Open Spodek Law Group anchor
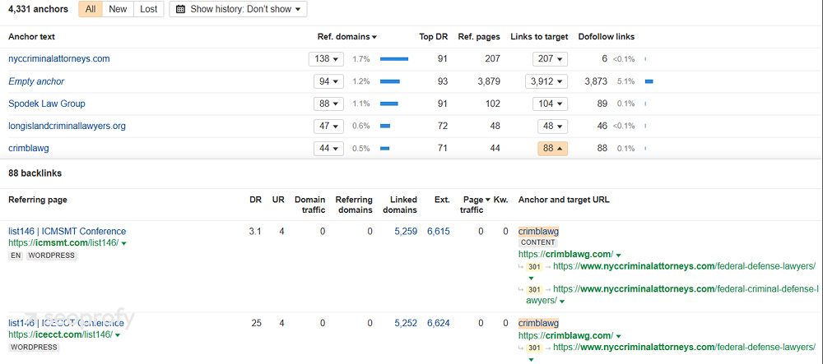823x364 pixels. (47, 104)
